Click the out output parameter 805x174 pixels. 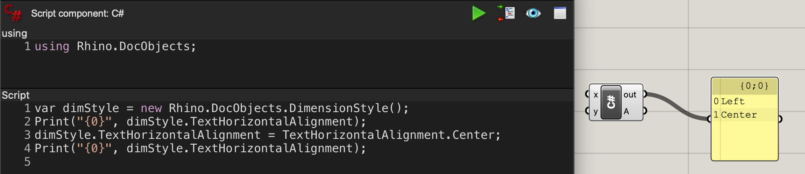pyautogui.click(x=630, y=95)
